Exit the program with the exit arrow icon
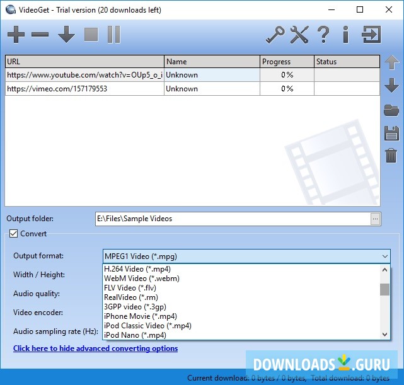The width and height of the screenshot is (404, 385). pos(371,35)
